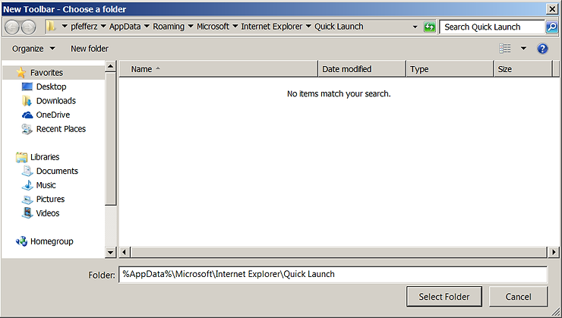Screen dimensions: 562x318
Task: Select Libraries label in navigation pane
Action: [45, 157]
